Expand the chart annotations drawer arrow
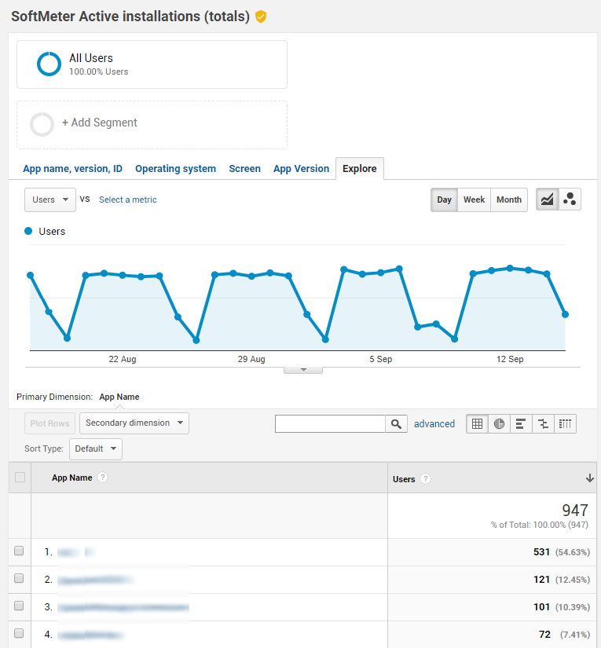The image size is (601, 648). tap(303, 370)
